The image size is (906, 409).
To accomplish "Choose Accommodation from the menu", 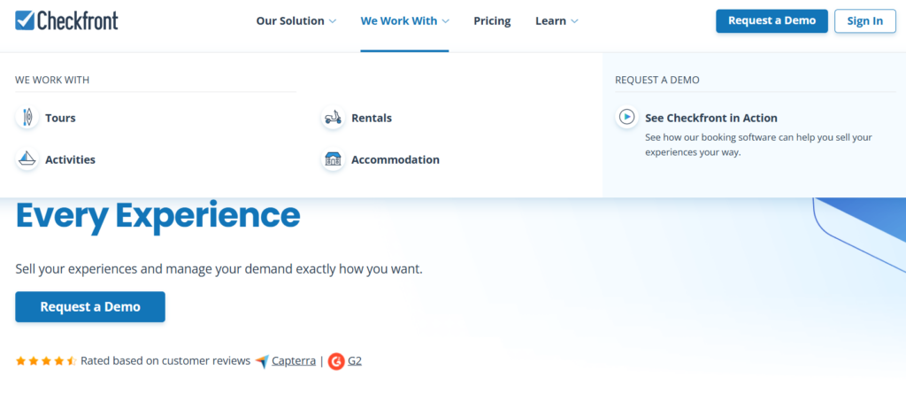I will tap(395, 160).
